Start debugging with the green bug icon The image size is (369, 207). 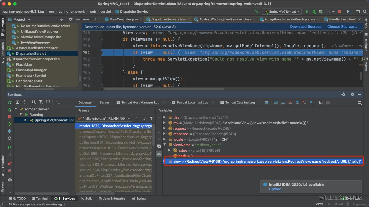point(314,12)
